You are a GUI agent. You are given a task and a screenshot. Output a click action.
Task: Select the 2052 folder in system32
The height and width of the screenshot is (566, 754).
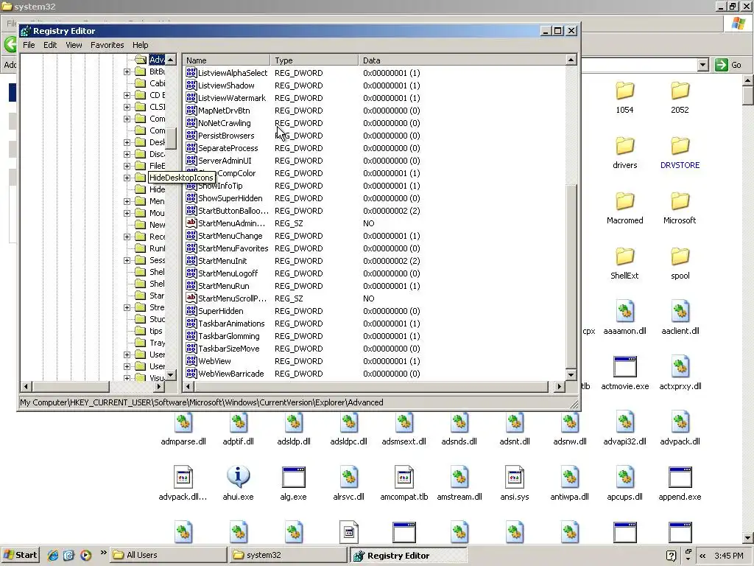click(x=680, y=91)
